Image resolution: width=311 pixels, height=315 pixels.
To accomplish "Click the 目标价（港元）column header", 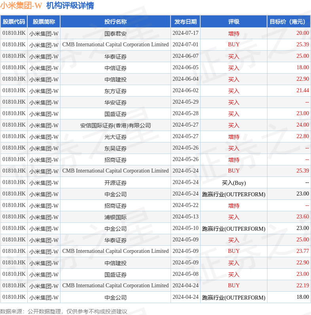I will pyautogui.click(x=289, y=21).
